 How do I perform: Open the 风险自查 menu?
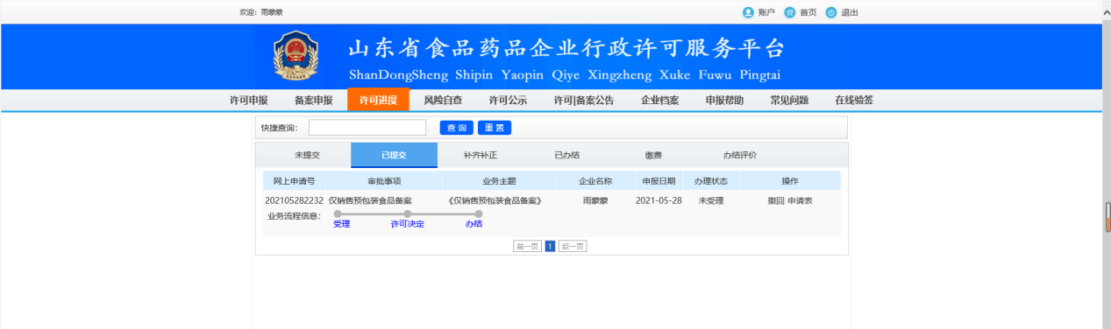[x=443, y=101]
